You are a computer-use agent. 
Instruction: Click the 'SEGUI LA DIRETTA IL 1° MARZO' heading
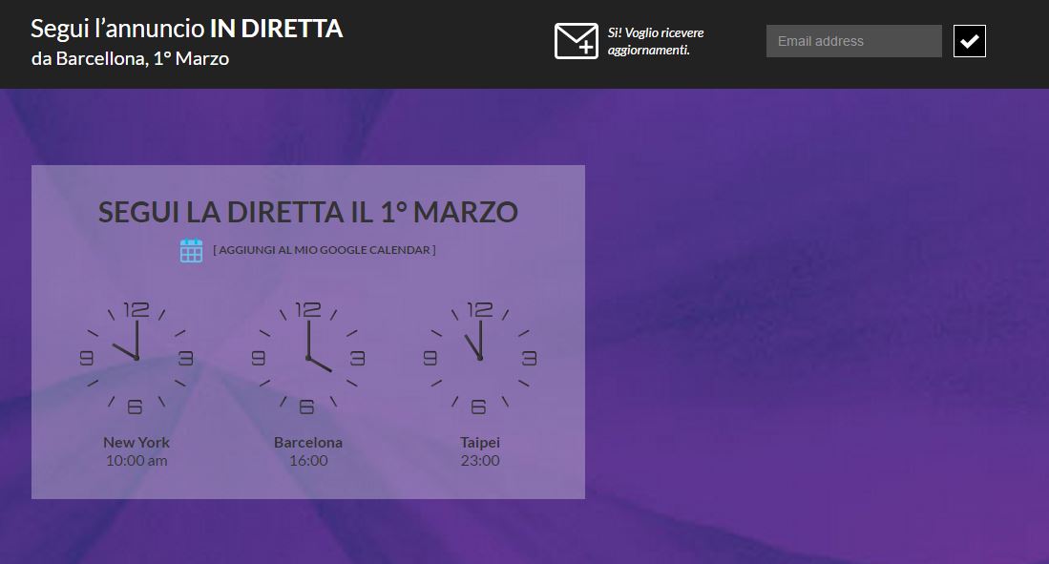(307, 212)
